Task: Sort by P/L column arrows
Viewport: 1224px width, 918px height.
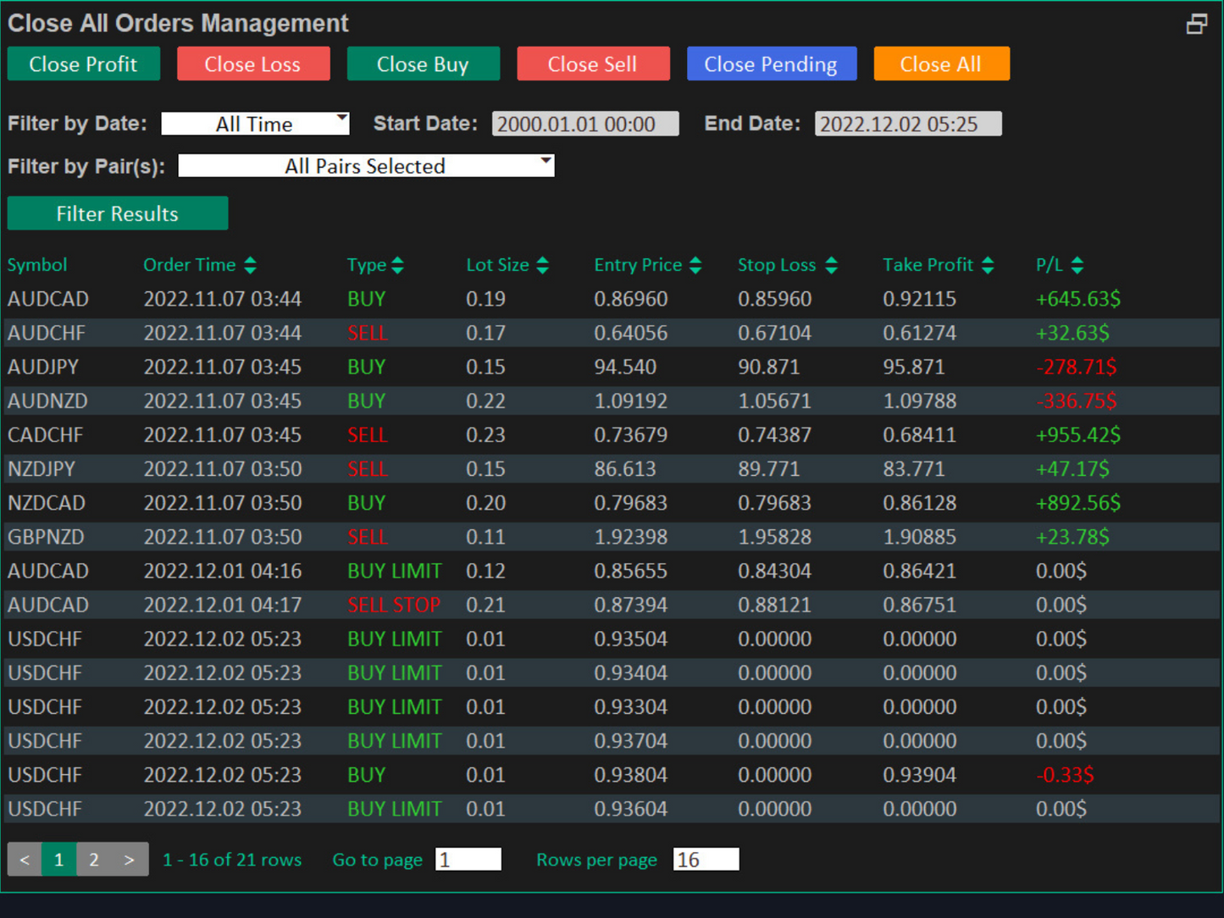Action: [x=1077, y=265]
